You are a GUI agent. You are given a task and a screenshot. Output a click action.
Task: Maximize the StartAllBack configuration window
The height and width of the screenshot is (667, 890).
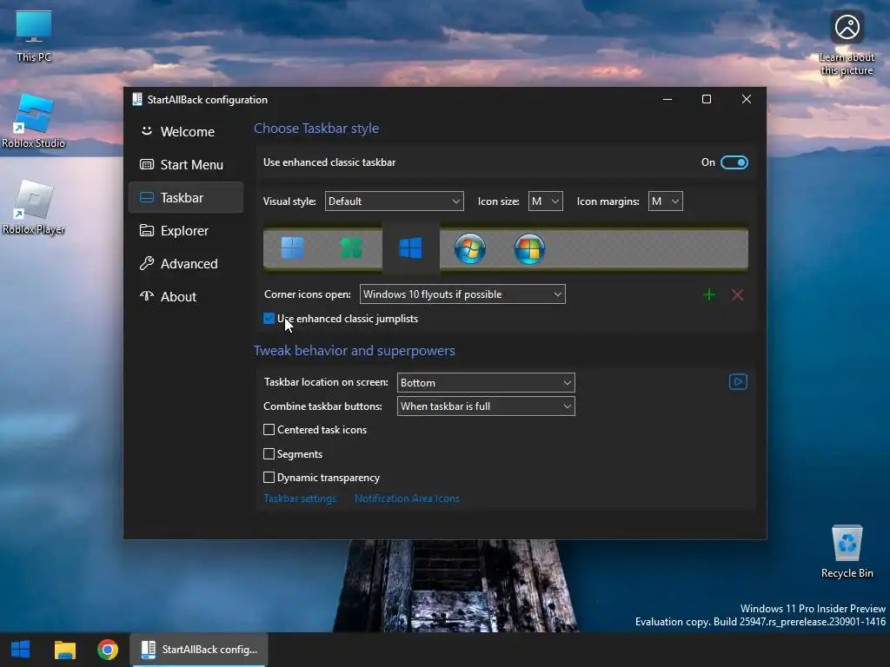pyautogui.click(x=707, y=99)
